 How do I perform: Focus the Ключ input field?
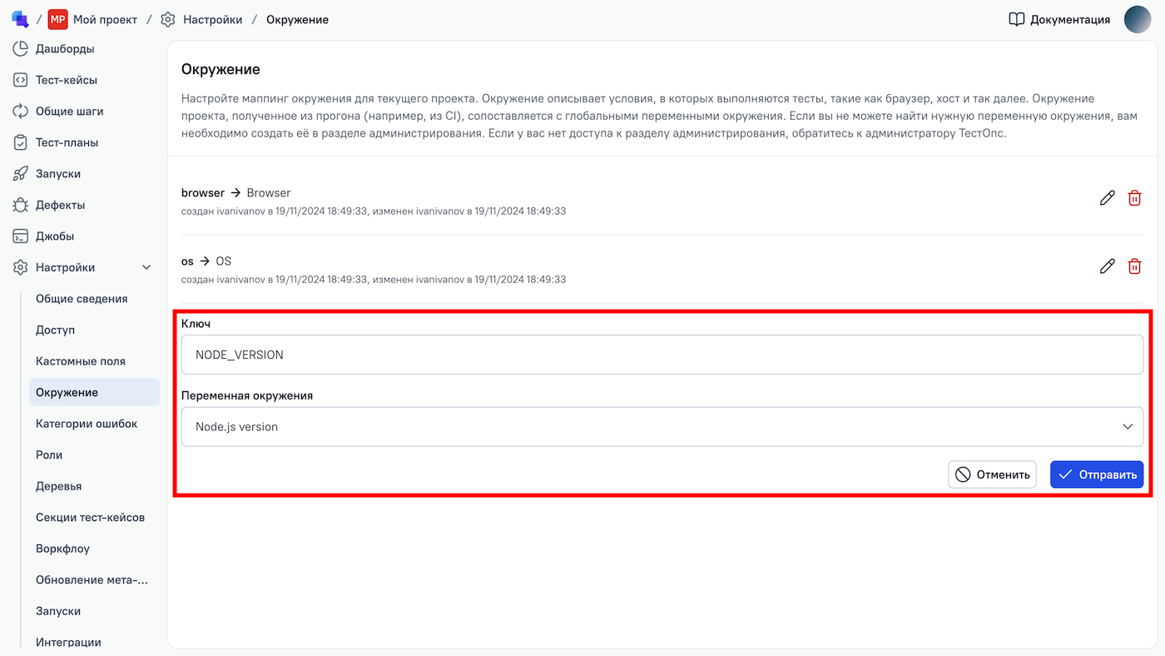pyautogui.click(x=662, y=355)
